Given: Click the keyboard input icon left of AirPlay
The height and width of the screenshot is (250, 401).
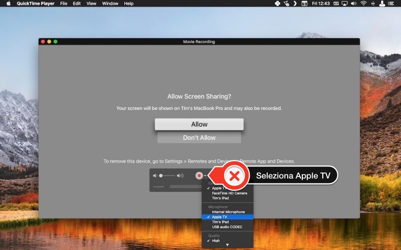Looking at the screenshot, I should coord(336,3).
